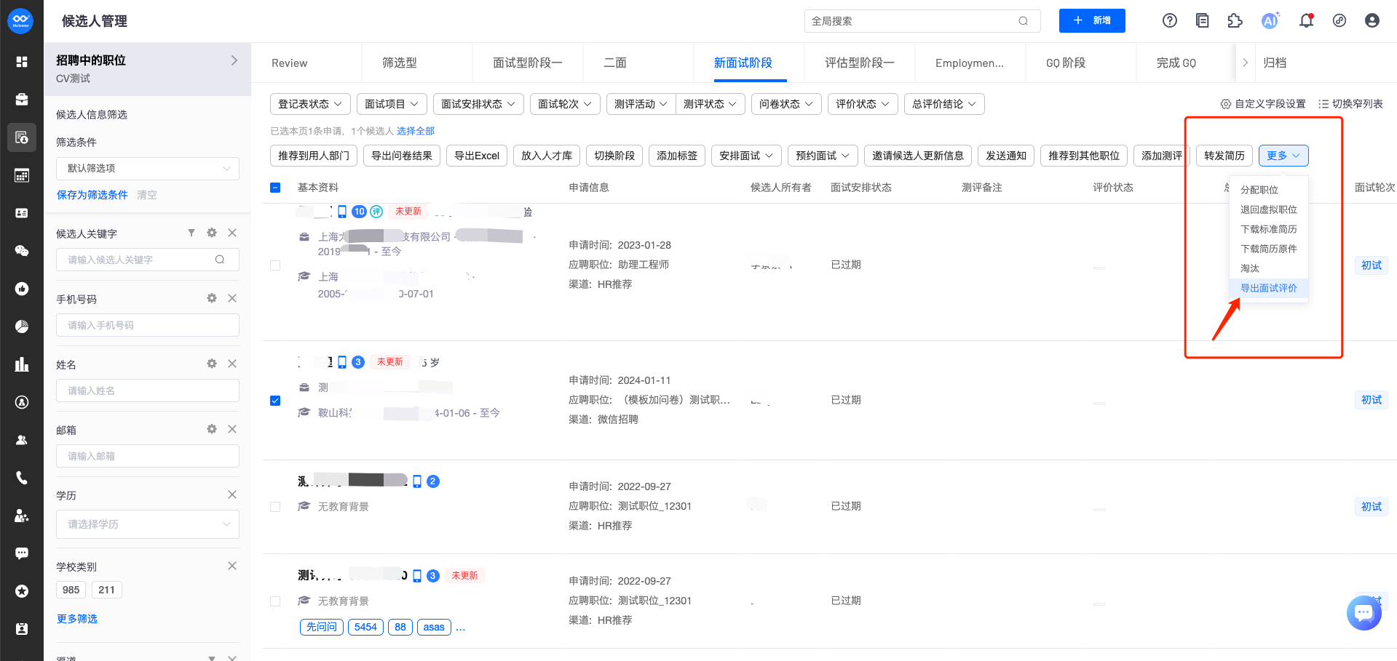
Task: Focus the 请输入邮箱 input field
Action: (x=148, y=456)
